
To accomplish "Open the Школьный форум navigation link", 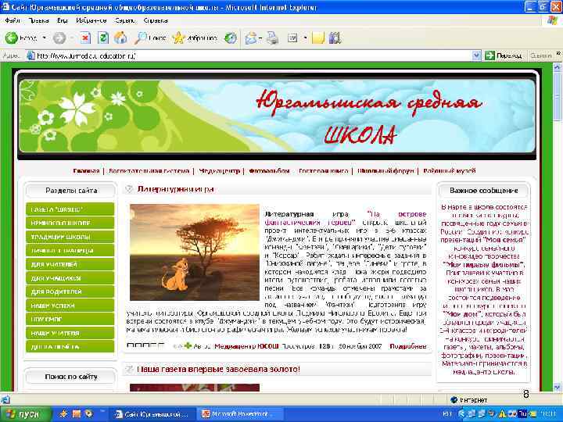I will (x=385, y=171).
